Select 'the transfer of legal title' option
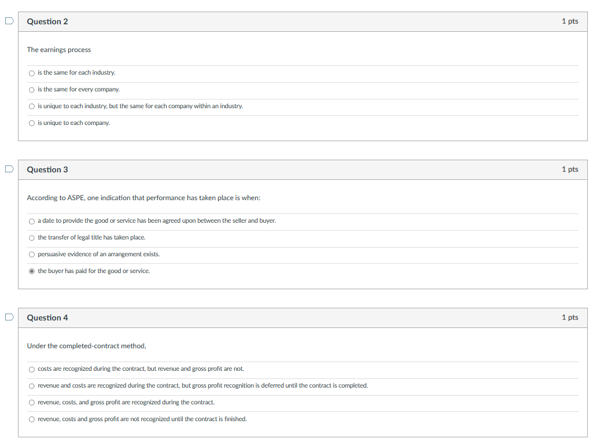Screen dimensions: 600x446 coord(32,238)
